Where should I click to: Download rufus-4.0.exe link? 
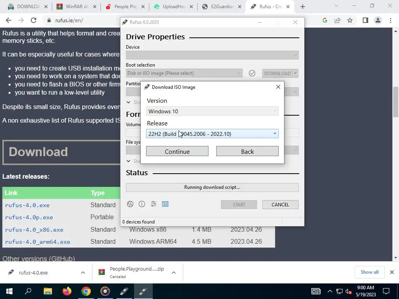[x=27, y=205]
